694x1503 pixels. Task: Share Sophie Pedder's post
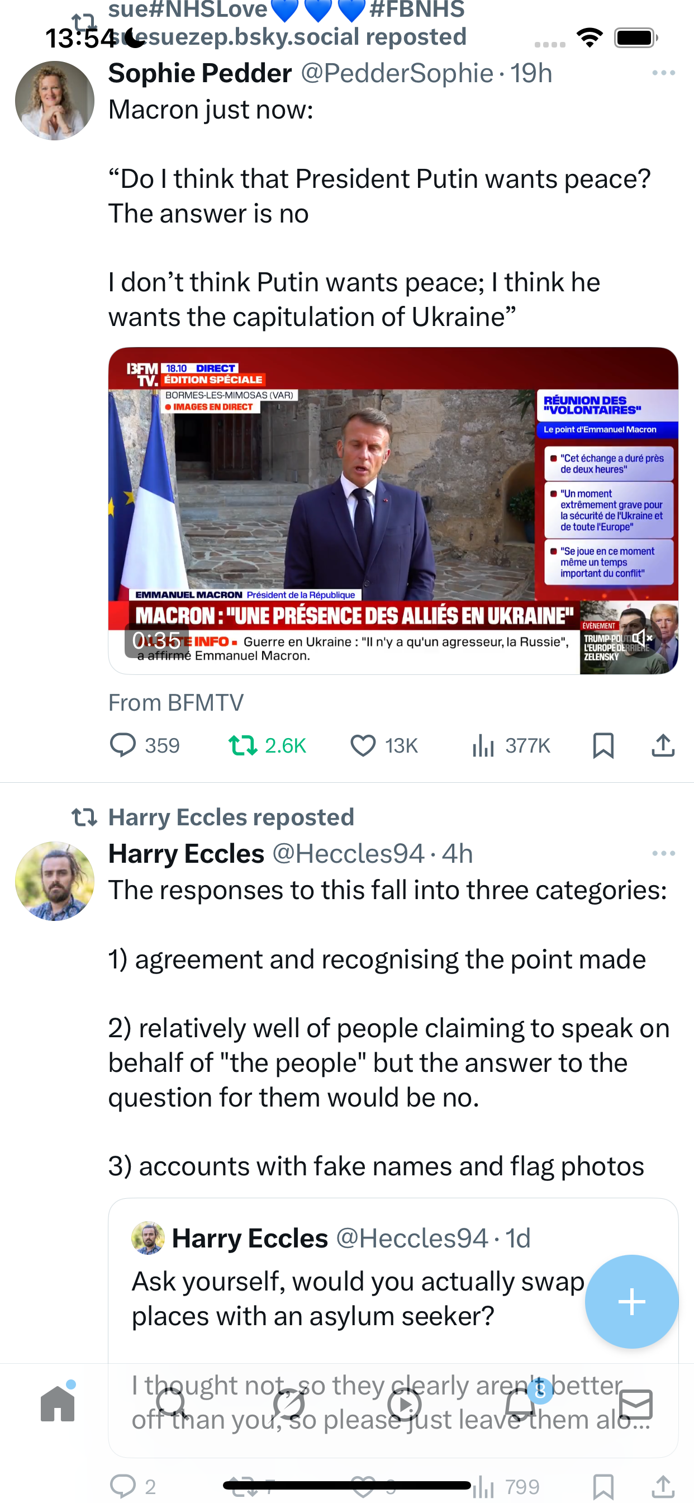coord(663,745)
